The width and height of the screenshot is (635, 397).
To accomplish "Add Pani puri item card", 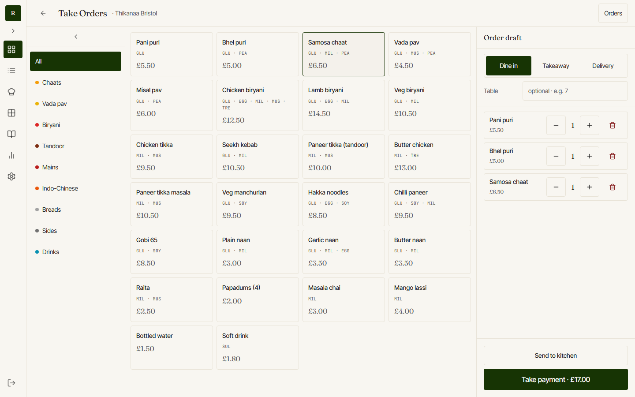I will point(172,54).
